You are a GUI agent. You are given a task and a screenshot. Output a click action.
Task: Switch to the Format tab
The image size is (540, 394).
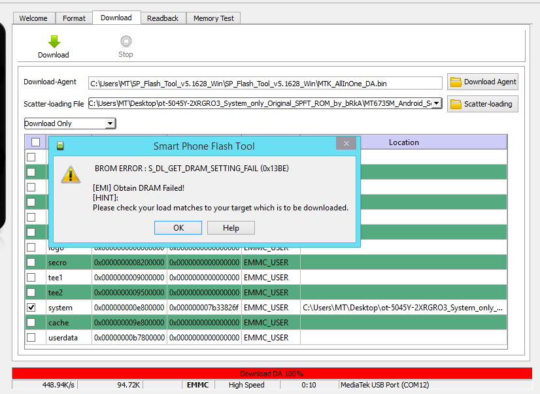(x=74, y=18)
